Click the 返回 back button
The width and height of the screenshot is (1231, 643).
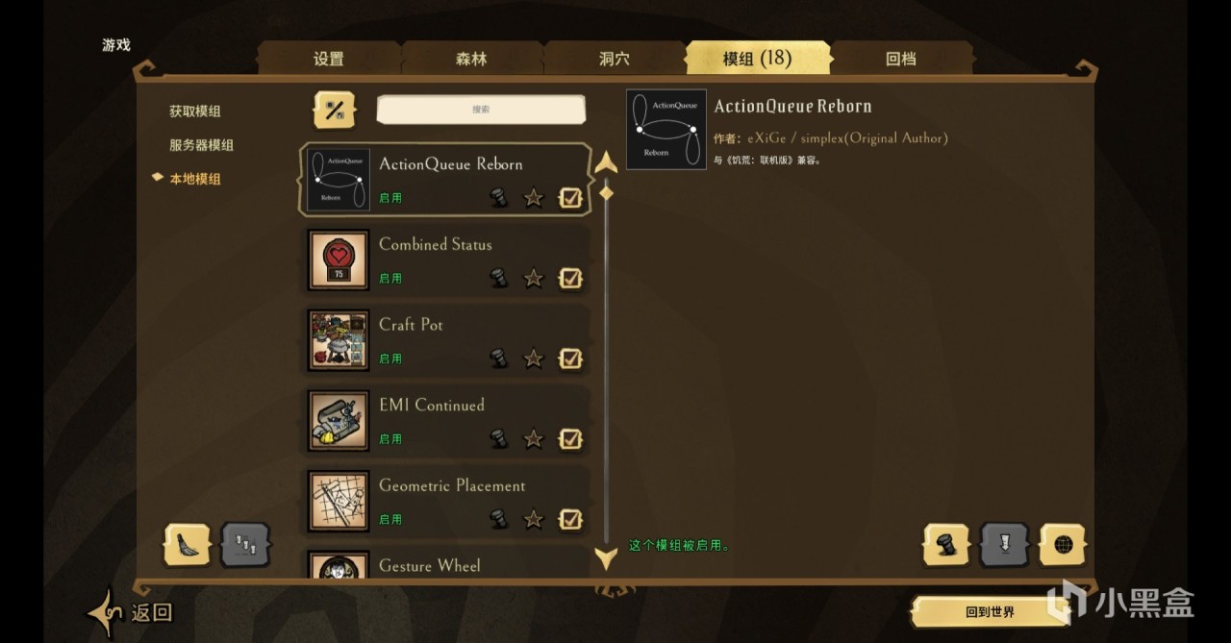click(x=133, y=612)
